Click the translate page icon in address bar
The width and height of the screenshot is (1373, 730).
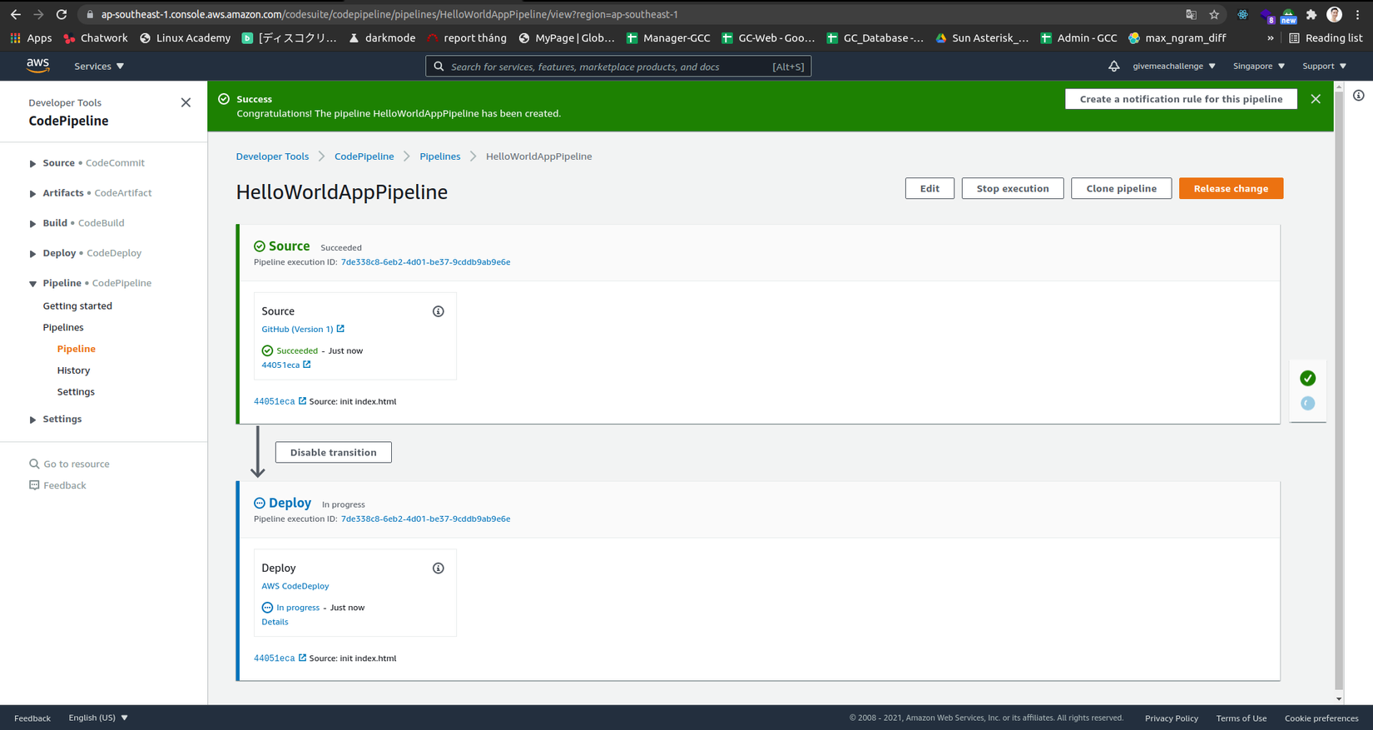tap(1191, 14)
